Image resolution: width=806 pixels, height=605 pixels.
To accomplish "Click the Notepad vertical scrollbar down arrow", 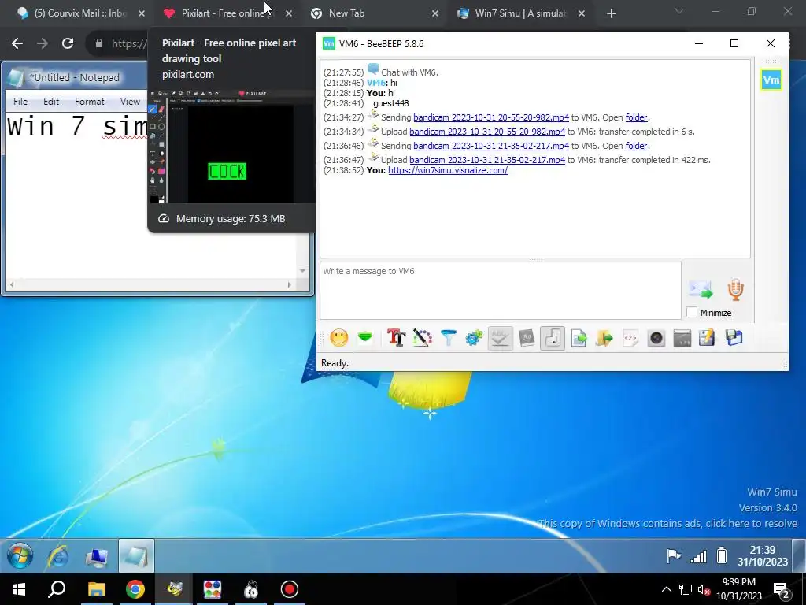I will (302, 271).
